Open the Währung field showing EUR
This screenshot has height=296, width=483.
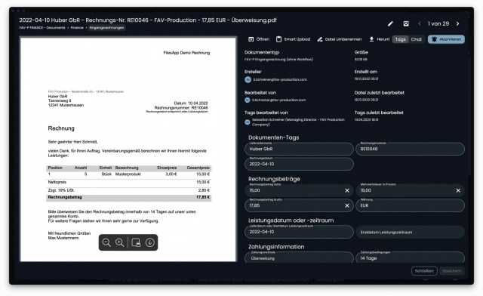tap(410, 205)
